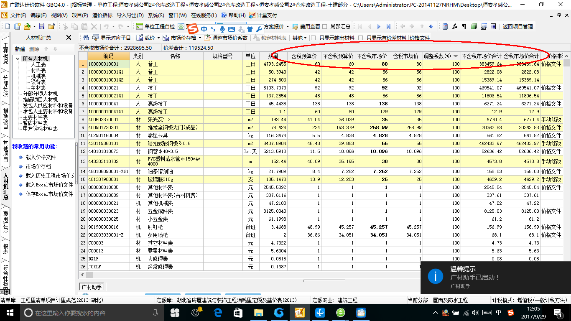Open the 在线服务(L) menu
Screen dimensions: 571x321
204,15
